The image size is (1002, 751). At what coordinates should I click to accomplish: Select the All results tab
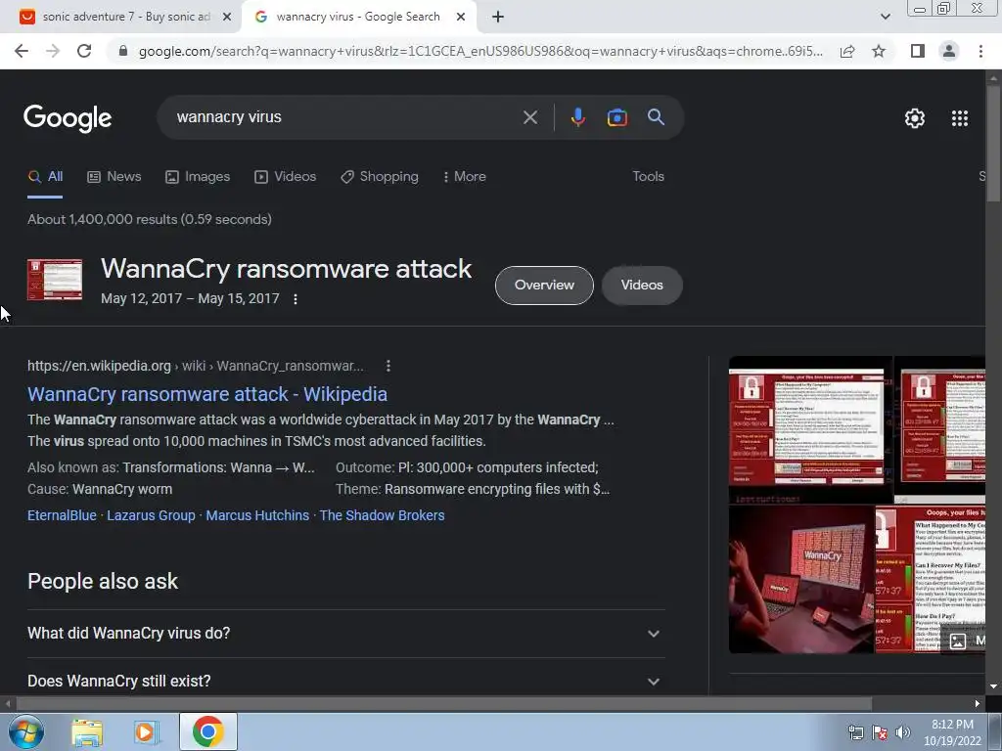[x=45, y=176]
